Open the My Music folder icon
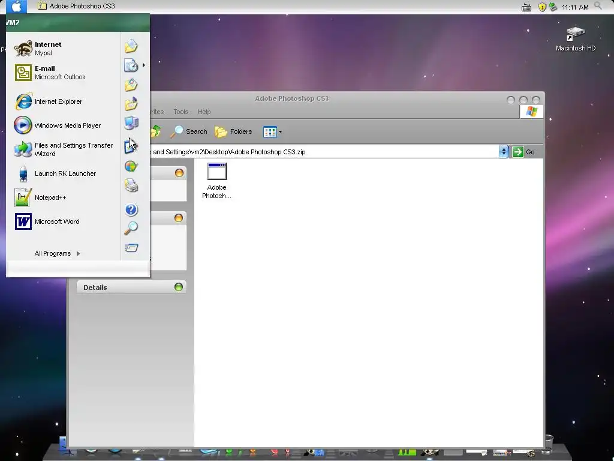Viewport: 614px width, 461px height. click(x=131, y=103)
